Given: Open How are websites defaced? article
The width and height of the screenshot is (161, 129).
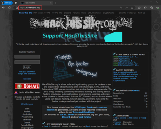Looking at the screenshot, I should [x=125, y=72].
